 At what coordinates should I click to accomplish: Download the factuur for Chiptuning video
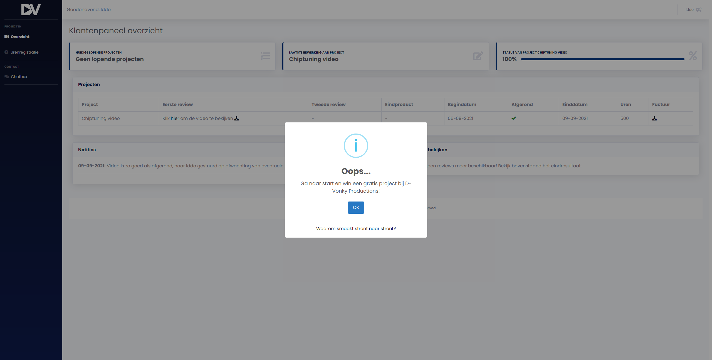[654, 118]
